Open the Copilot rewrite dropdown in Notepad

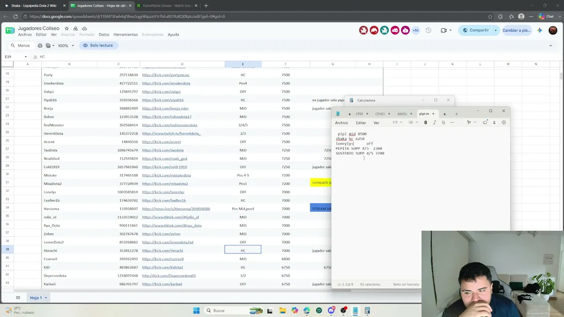(471, 122)
